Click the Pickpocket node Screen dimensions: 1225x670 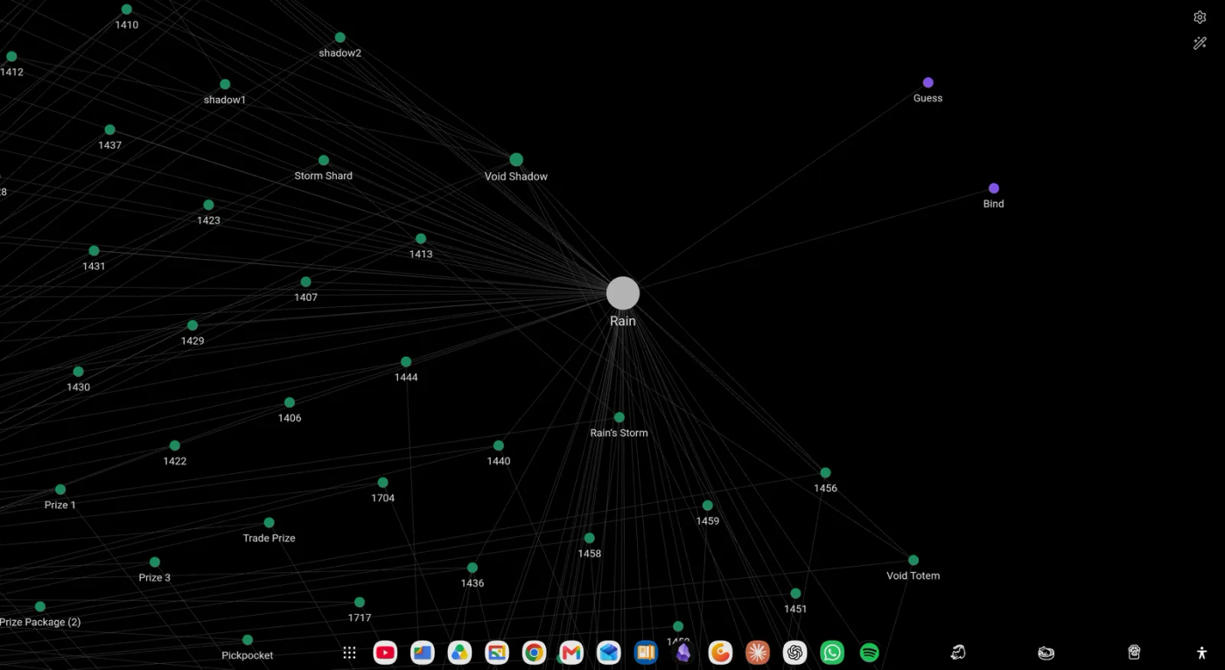tap(248, 640)
